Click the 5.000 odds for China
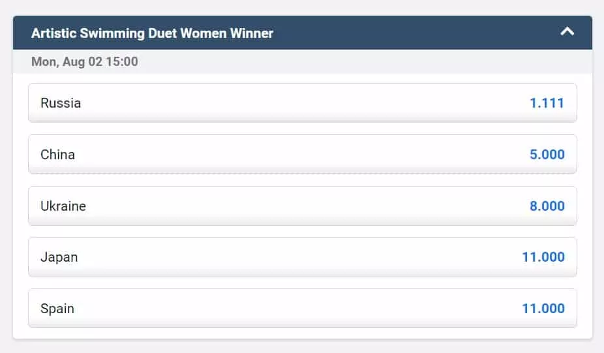The image size is (604, 353). pos(547,155)
